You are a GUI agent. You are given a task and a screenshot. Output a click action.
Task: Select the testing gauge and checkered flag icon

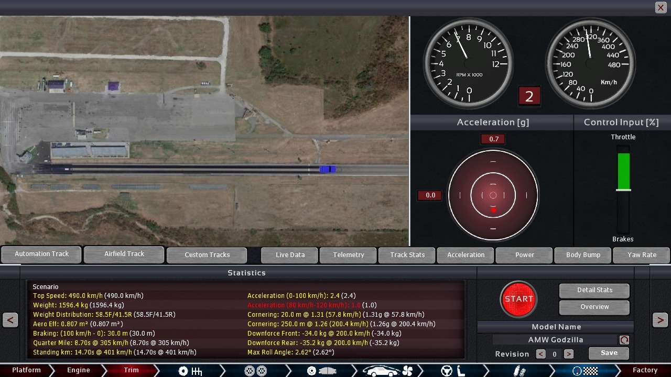pos(585,371)
